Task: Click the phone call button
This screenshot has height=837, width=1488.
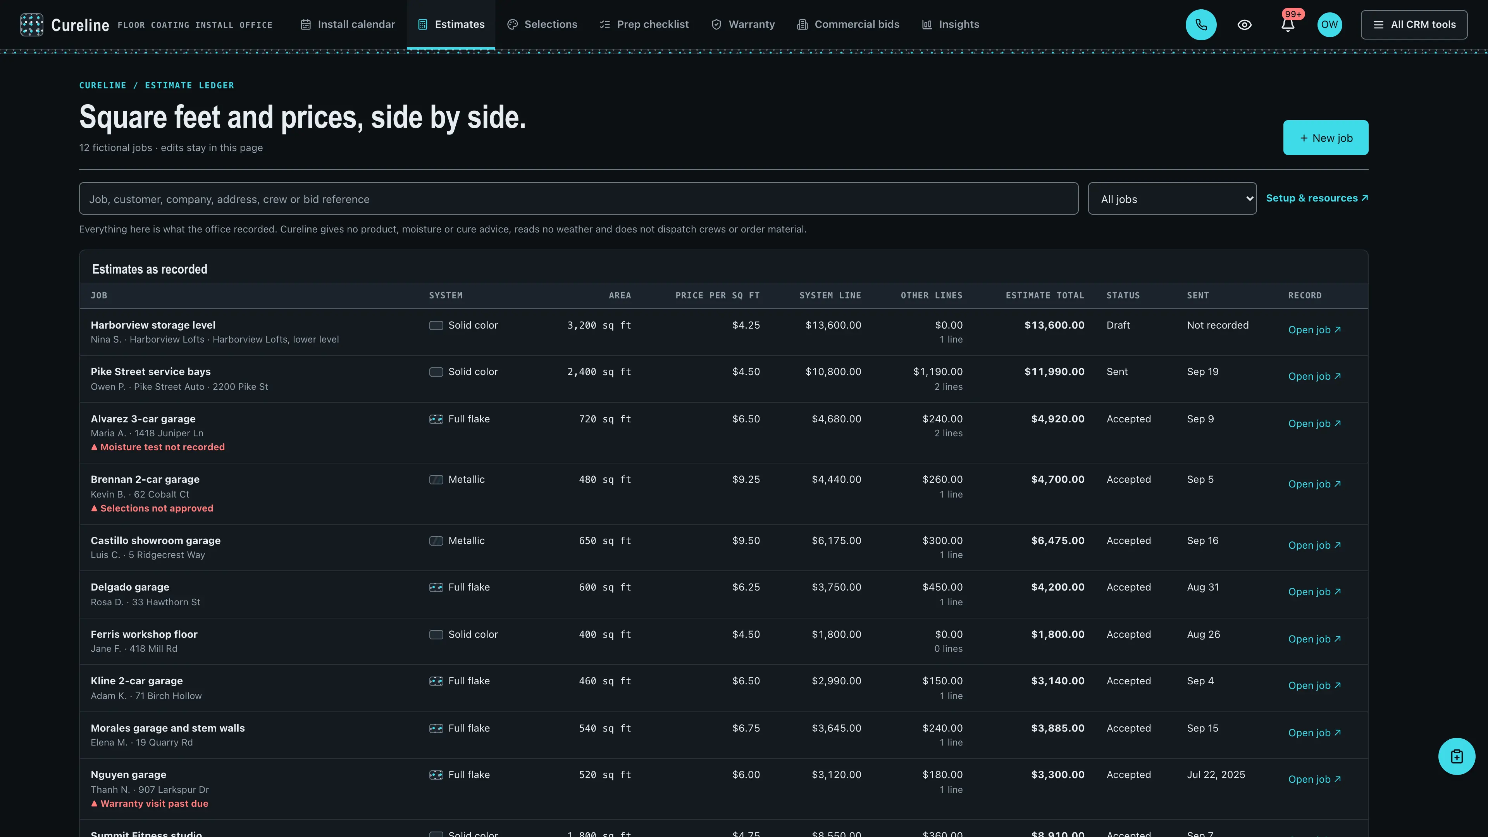Action: pyautogui.click(x=1201, y=24)
